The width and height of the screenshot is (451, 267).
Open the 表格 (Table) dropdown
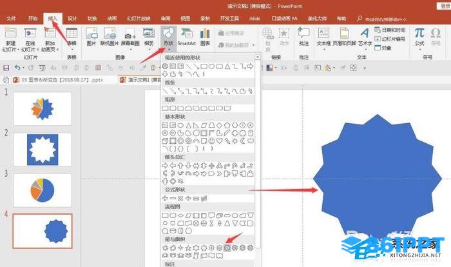(72, 39)
